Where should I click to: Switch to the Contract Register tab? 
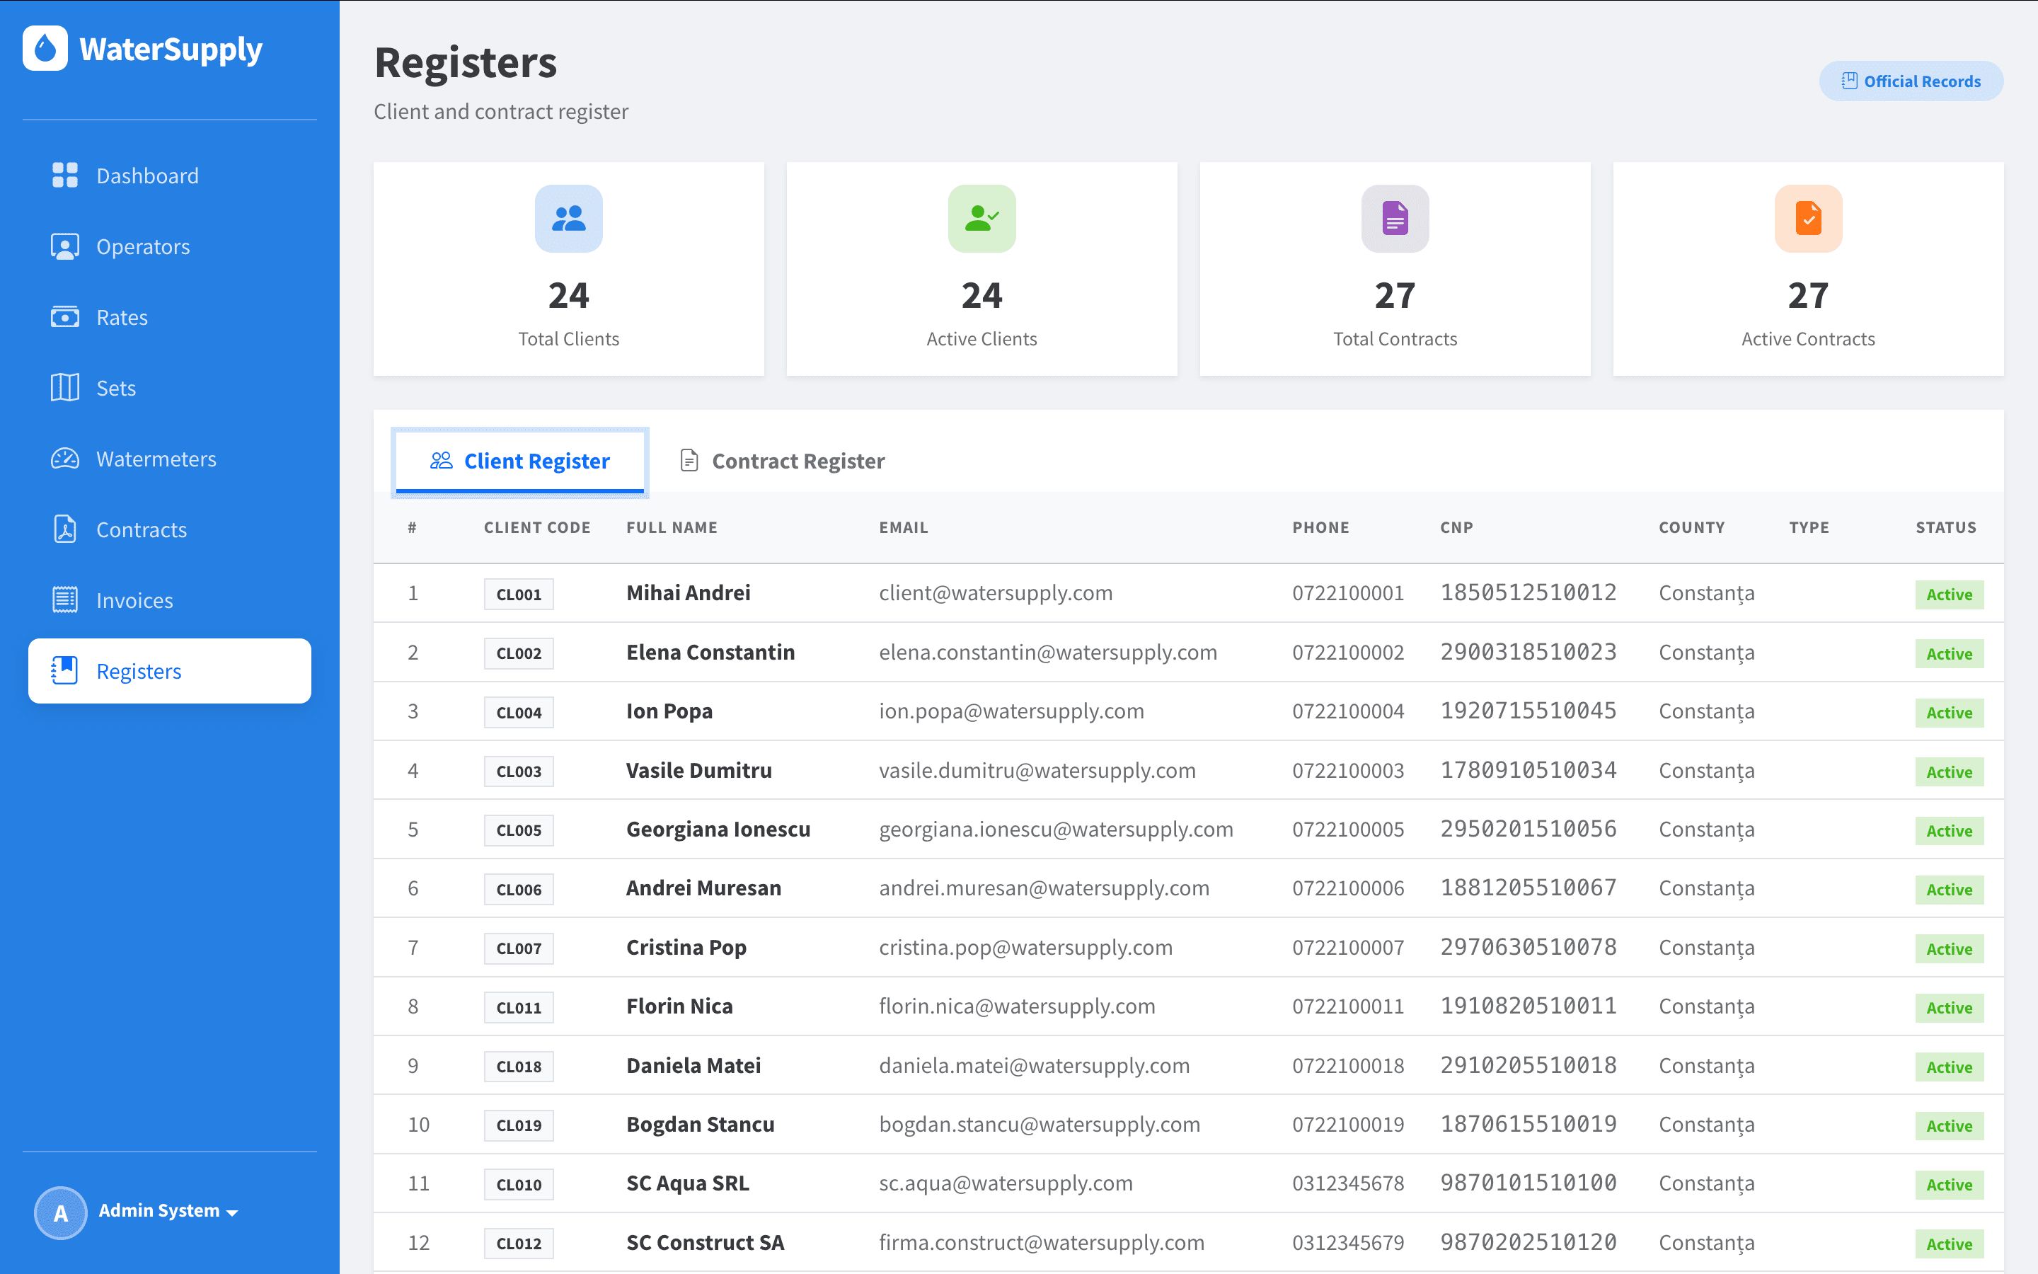pos(783,461)
